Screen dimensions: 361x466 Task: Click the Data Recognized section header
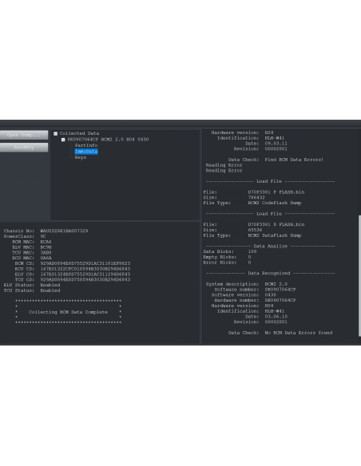(x=270, y=274)
